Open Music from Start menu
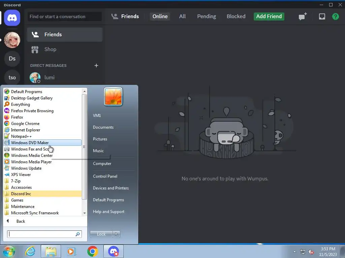This screenshot has height=258, width=345. [98, 151]
